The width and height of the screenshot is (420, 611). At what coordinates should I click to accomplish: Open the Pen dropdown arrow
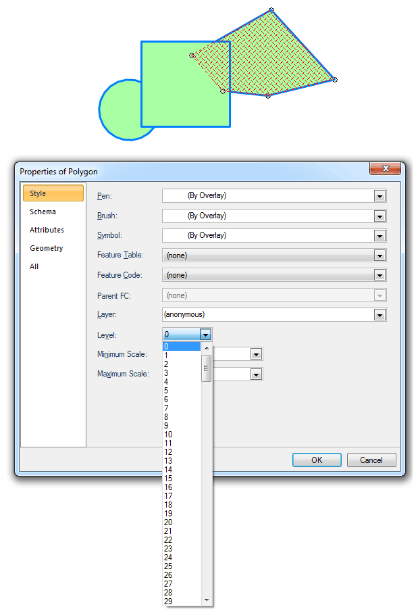pos(379,196)
